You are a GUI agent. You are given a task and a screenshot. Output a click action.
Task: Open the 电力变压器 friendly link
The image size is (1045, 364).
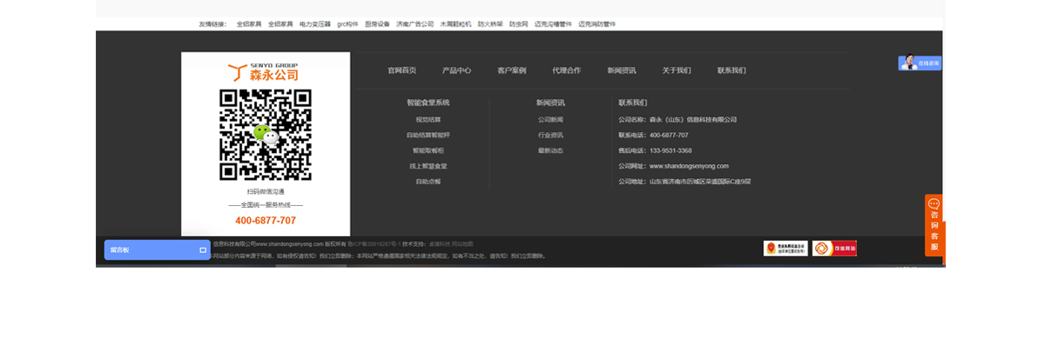pyautogui.click(x=315, y=24)
